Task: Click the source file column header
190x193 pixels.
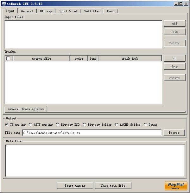Action: [41, 58]
